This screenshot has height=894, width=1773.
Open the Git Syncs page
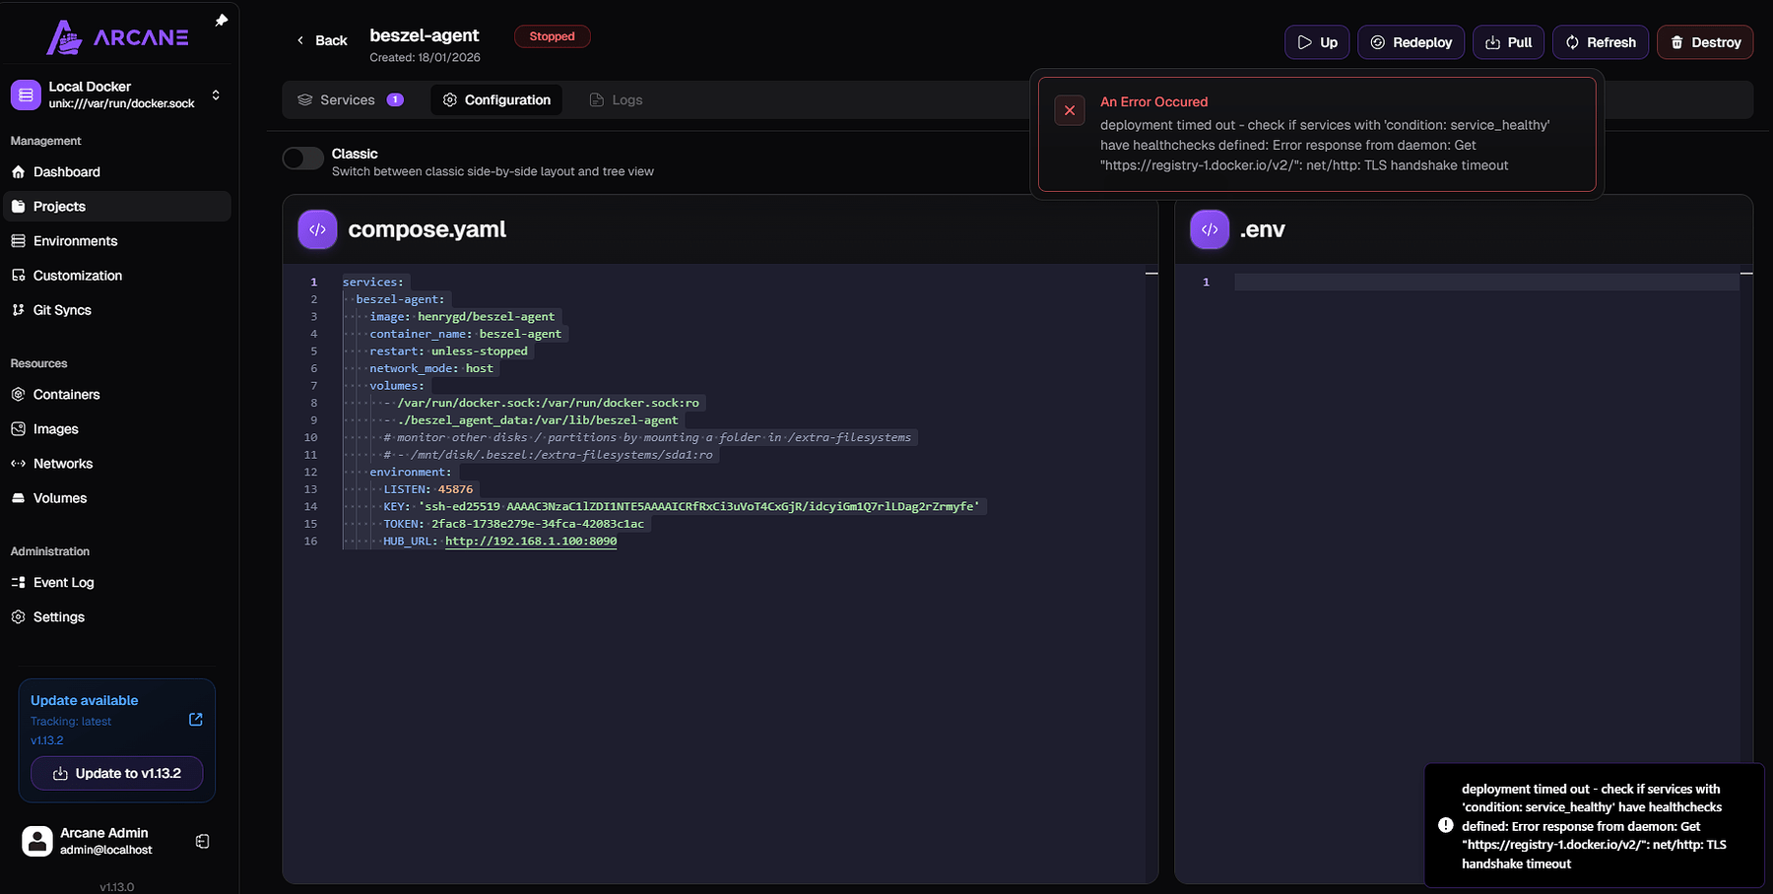[x=61, y=309]
